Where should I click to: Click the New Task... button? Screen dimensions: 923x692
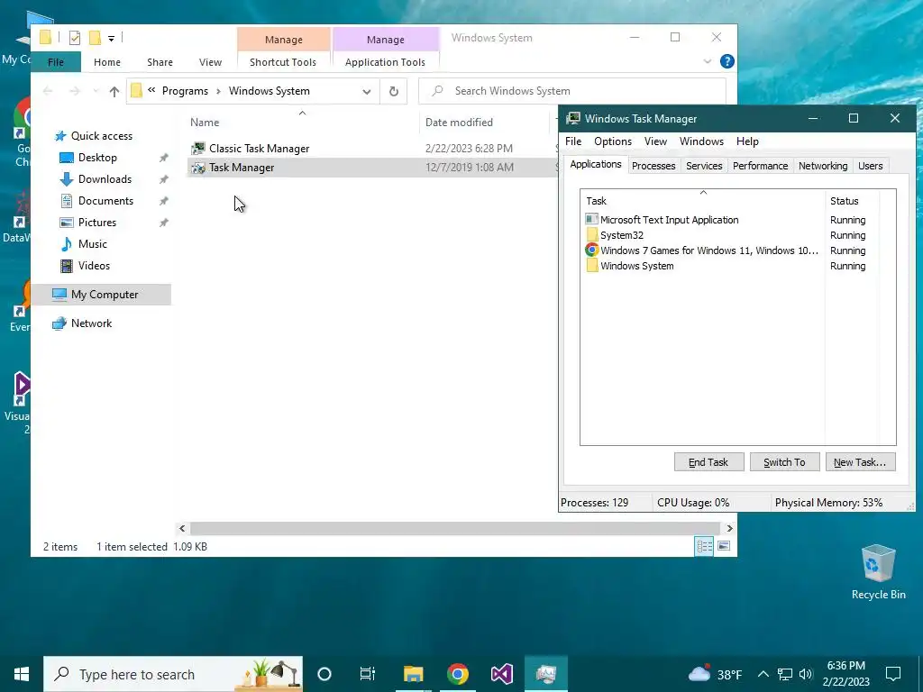(860, 462)
